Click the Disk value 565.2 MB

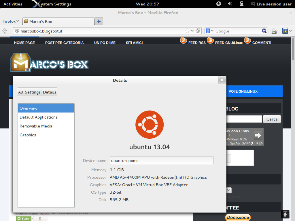pos(119,200)
